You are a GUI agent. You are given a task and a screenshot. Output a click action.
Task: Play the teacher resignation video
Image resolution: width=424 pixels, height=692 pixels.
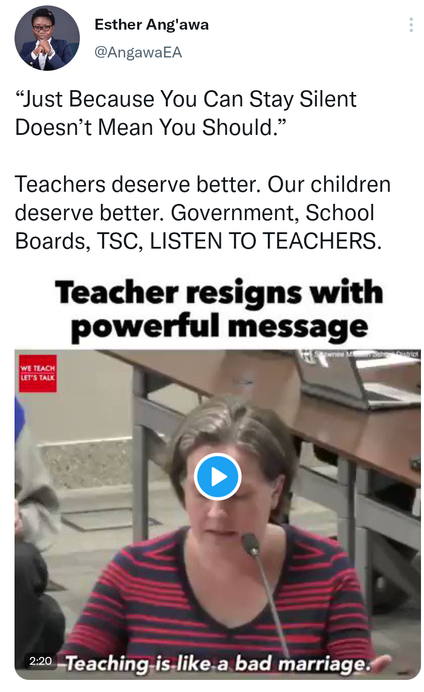point(218,477)
